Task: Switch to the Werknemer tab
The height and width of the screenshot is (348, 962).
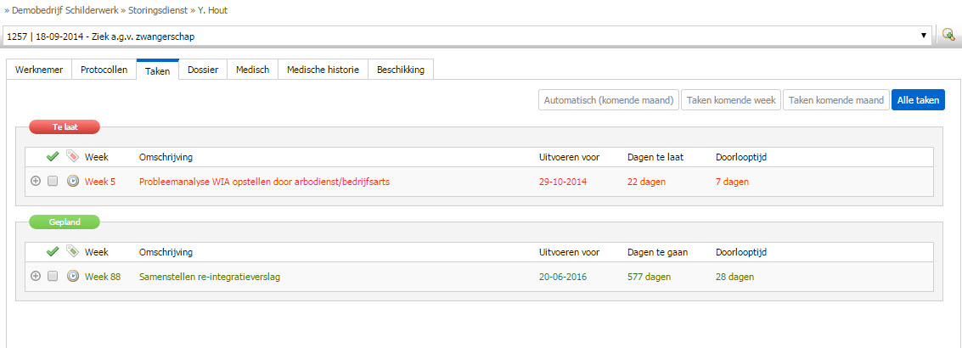Action: [39, 70]
